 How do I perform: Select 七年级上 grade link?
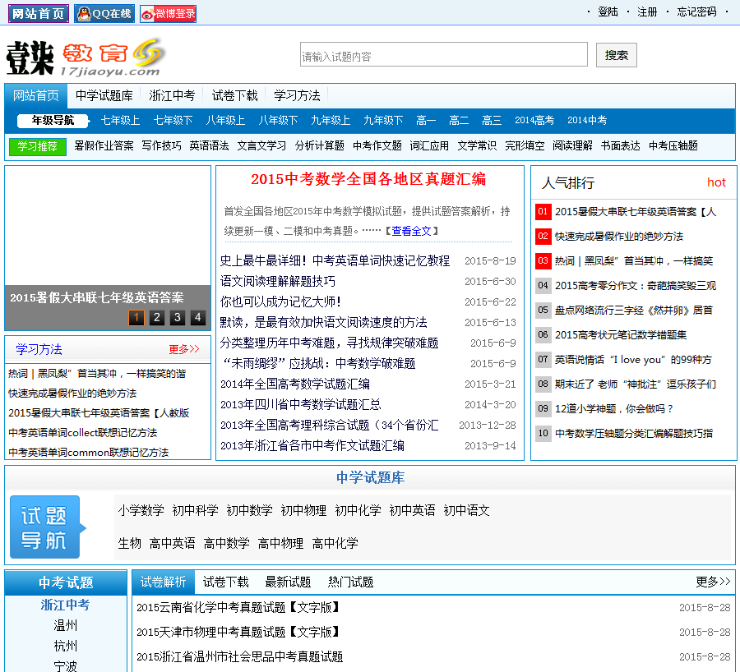120,121
